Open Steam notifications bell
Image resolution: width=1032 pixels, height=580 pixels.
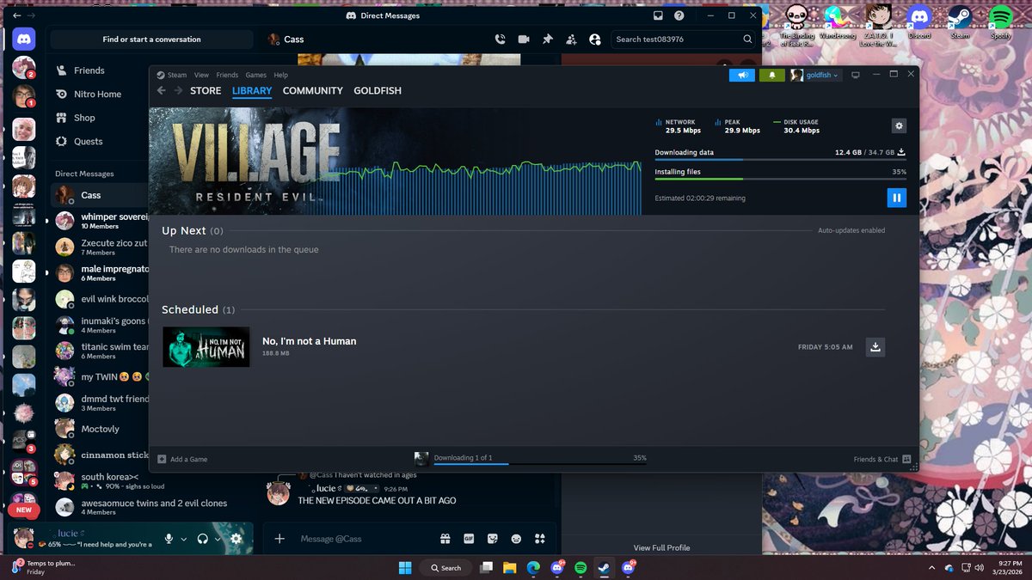tap(771, 75)
